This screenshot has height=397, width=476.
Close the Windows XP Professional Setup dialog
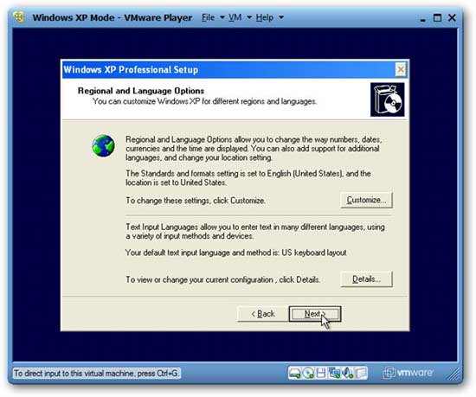[401, 70]
